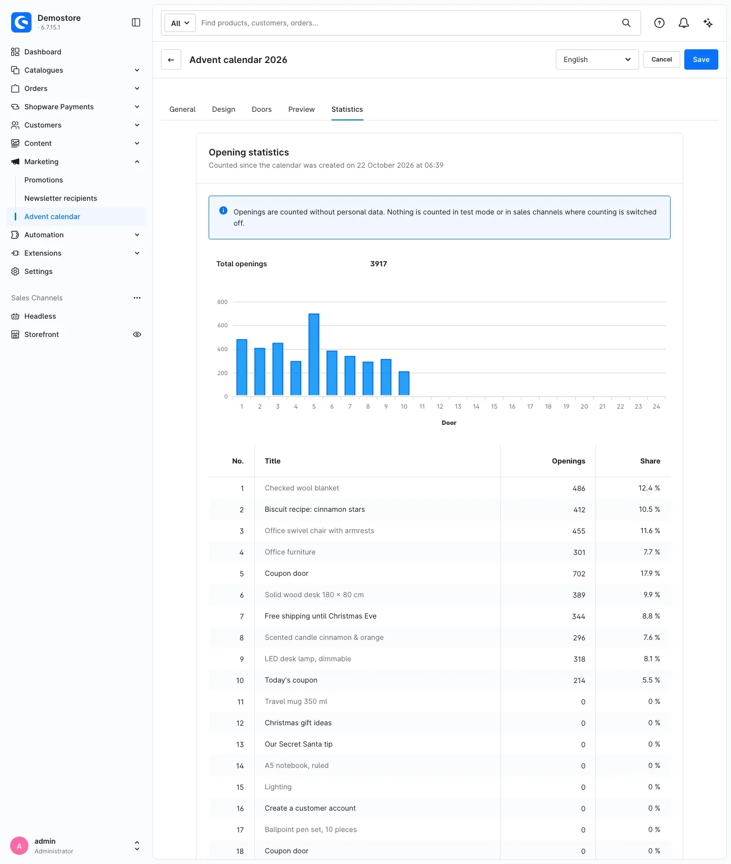The image size is (731, 864).
Task: Open the Headless sales channel
Action: (x=40, y=316)
